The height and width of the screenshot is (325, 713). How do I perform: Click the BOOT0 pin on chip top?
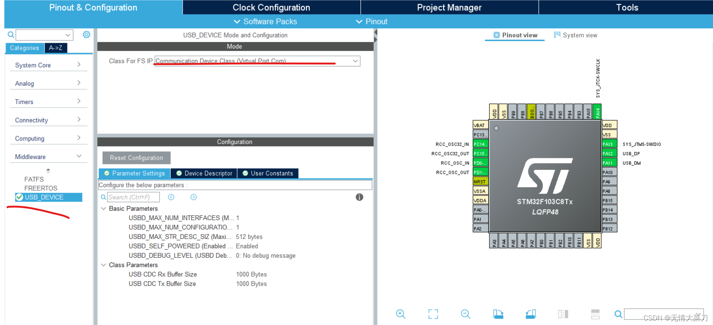click(x=531, y=112)
